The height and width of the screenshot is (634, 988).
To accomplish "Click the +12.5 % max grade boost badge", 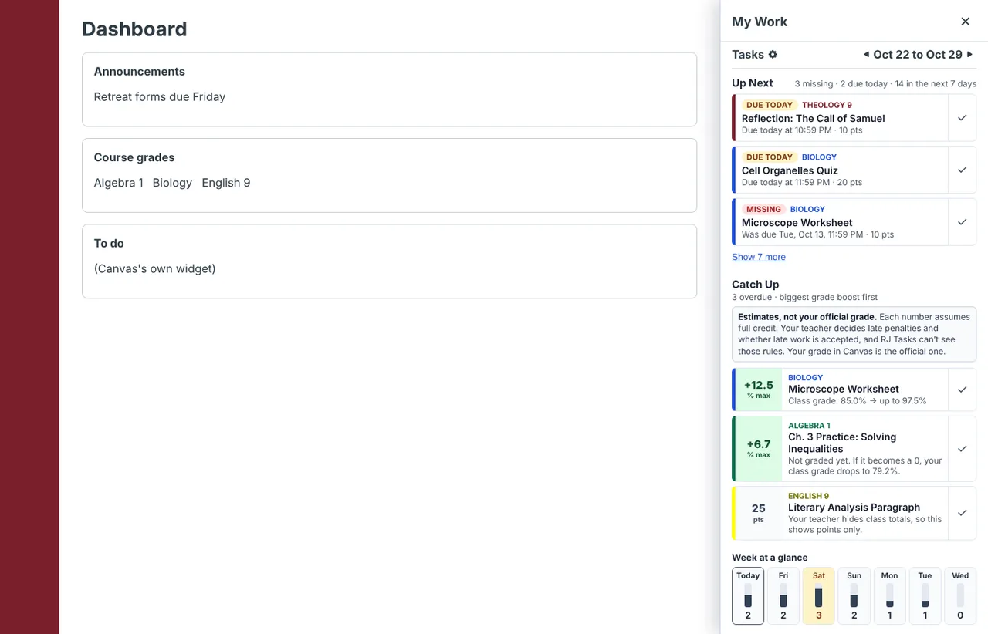I will (x=759, y=390).
